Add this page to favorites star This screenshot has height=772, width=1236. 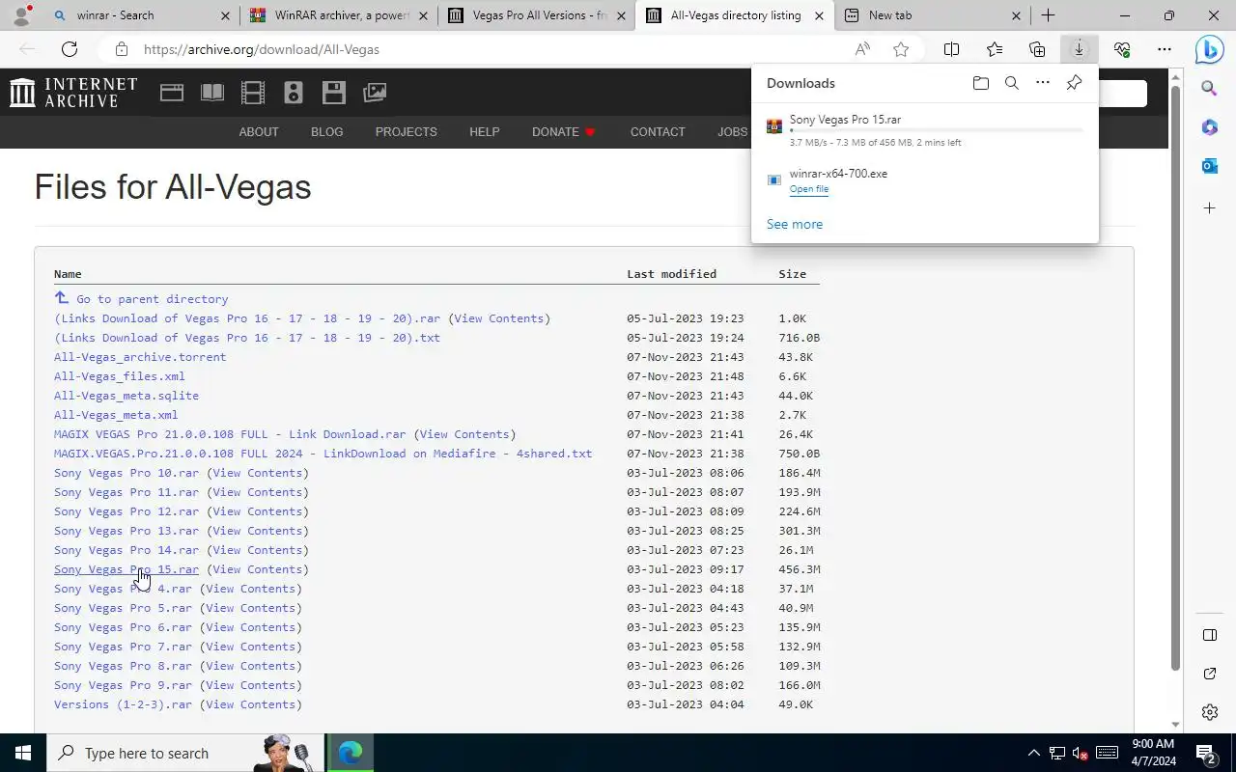click(901, 49)
